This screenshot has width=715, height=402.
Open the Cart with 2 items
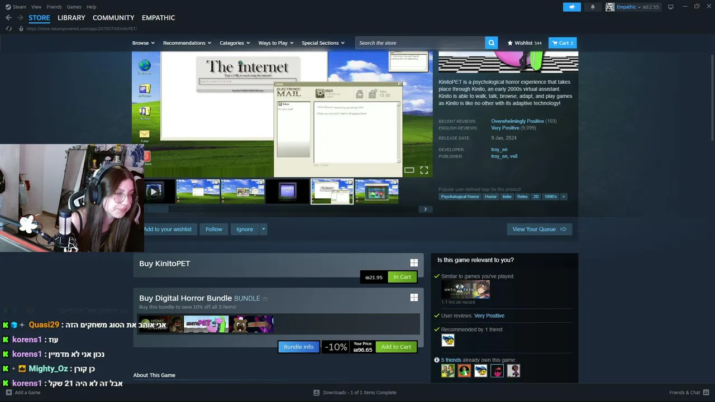[x=563, y=43]
